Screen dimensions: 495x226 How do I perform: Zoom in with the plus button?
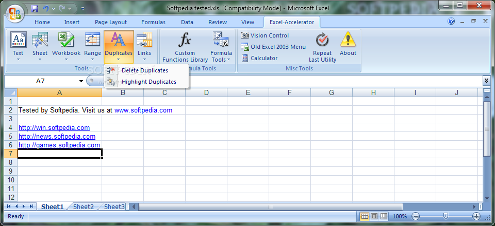click(x=476, y=216)
